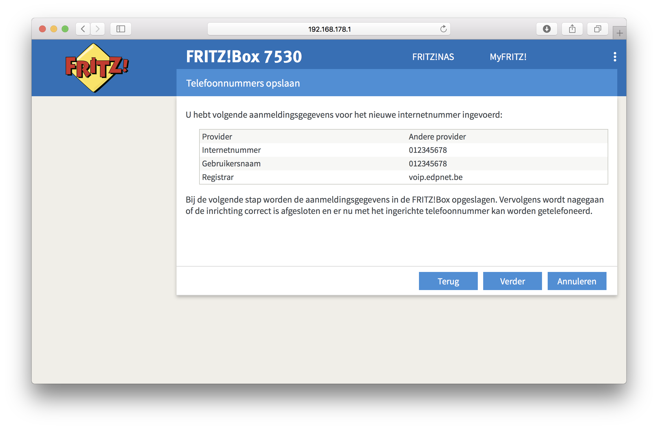The width and height of the screenshot is (658, 429).
Task: Click the Terug button
Action: tap(448, 281)
